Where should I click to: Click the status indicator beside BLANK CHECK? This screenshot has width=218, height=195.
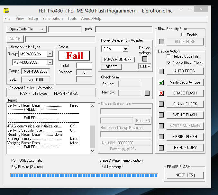click(x=161, y=104)
